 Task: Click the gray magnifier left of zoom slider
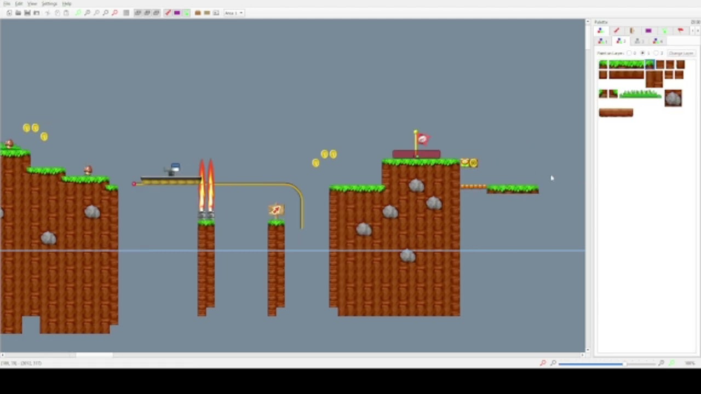click(x=553, y=363)
